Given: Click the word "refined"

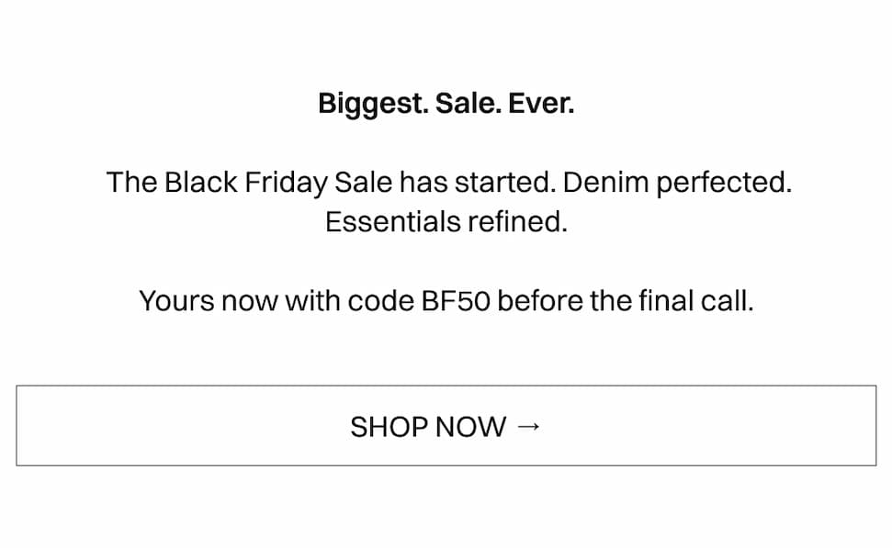Looking at the screenshot, I should pyautogui.click(x=518, y=221).
